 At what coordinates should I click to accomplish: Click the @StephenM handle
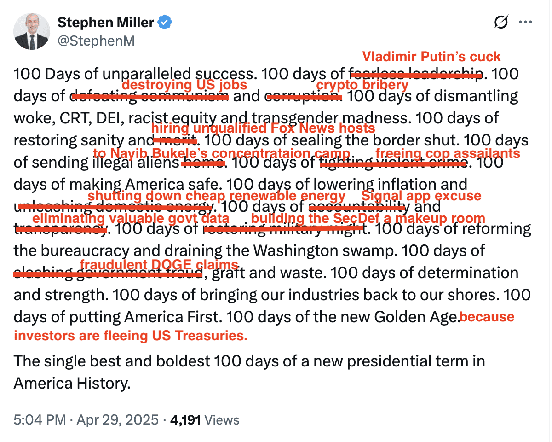96,41
